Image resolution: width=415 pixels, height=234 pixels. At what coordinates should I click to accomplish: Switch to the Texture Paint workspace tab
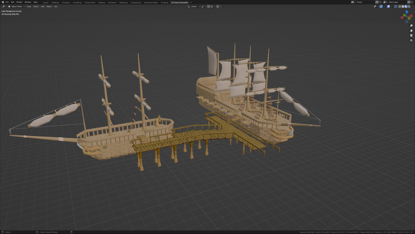point(90,3)
